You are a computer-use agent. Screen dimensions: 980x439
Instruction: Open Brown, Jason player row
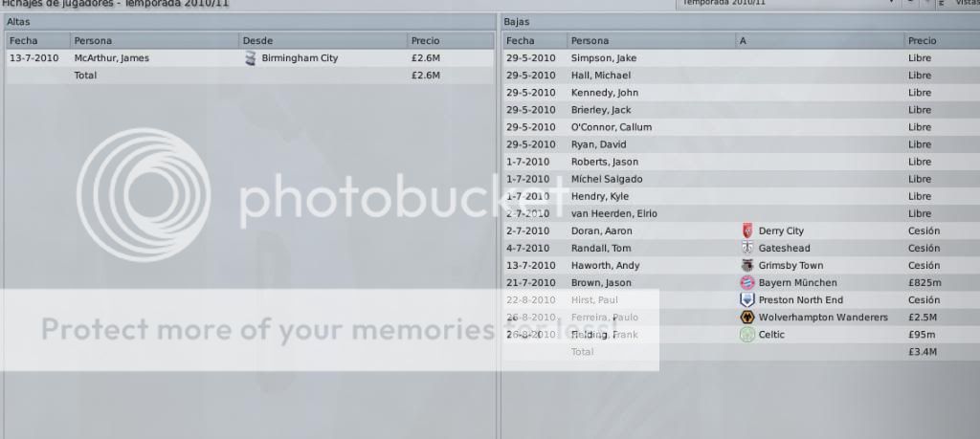tap(742, 283)
